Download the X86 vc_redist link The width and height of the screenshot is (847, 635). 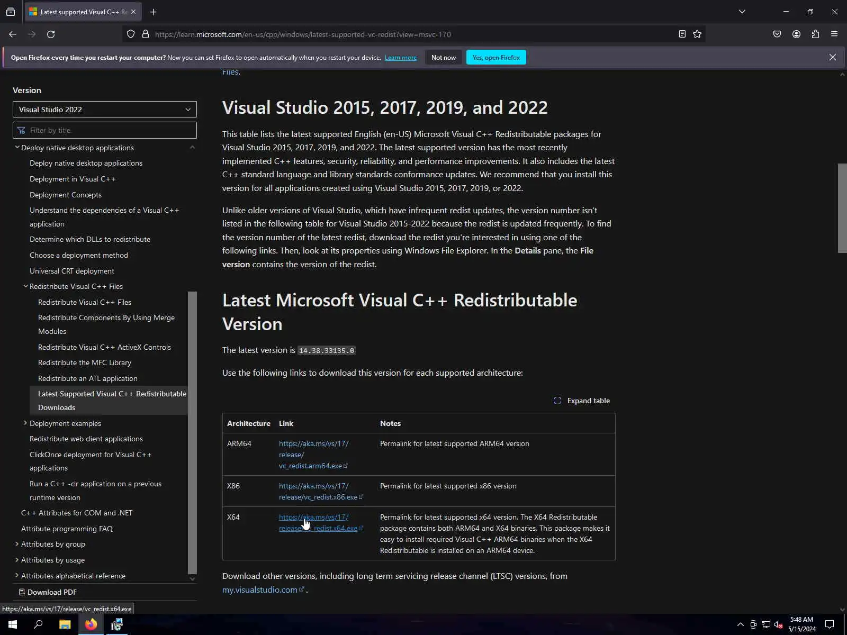tap(321, 491)
